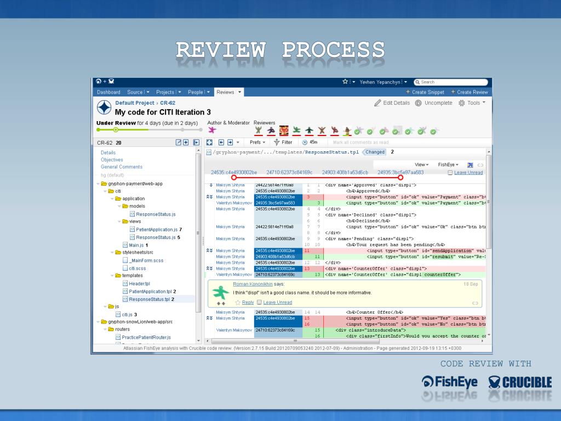Go to next file arrow icon
561x421 pixels.
[x=230, y=143]
